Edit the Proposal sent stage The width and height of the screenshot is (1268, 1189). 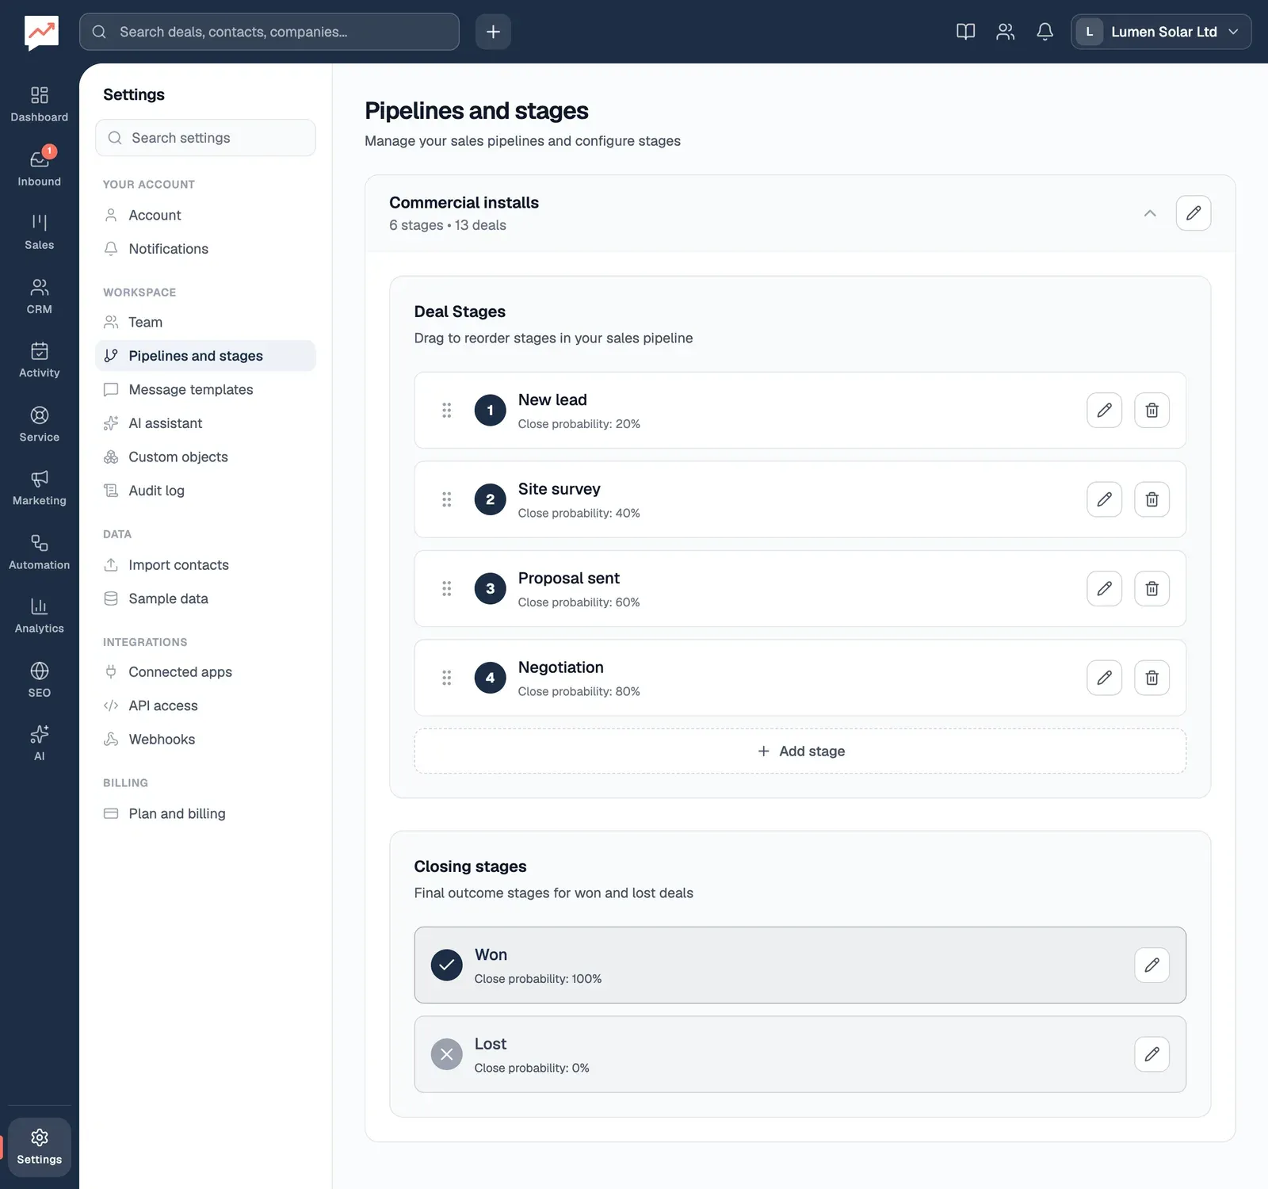(x=1104, y=589)
